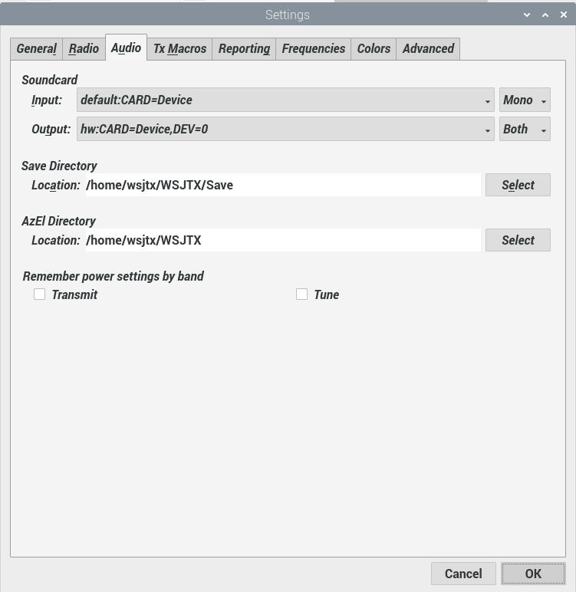Click the Save Directory location field
Image resolution: width=576 pixels, height=592 pixels.
click(x=282, y=185)
